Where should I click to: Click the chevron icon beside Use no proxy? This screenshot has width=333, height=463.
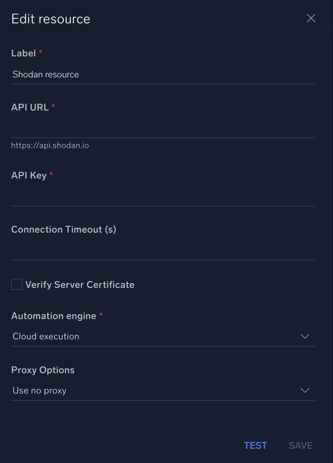pyautogui.click(x=305, y=390)
